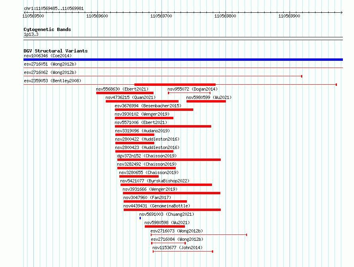
Task: Select nsv2800423 (Huddleston2016) label
Action: [147, 147]
